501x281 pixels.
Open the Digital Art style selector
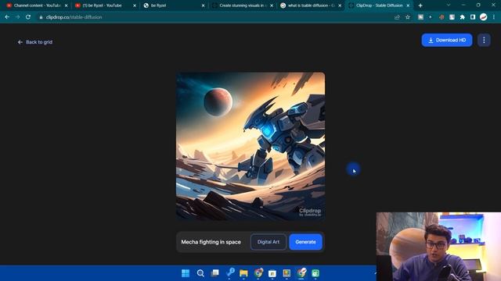pyautogui.click(x=269, y=242)
